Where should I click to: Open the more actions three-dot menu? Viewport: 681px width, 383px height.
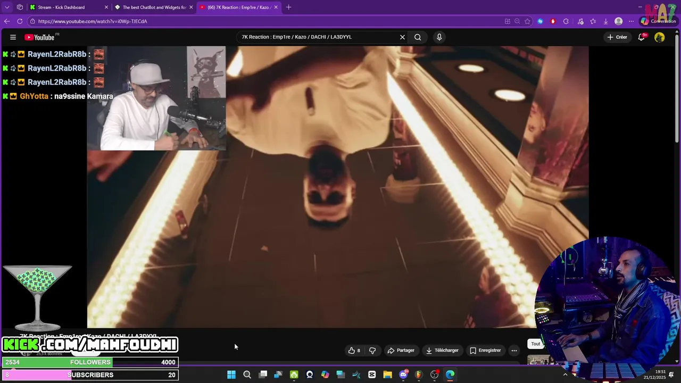[x=514, y=351]
